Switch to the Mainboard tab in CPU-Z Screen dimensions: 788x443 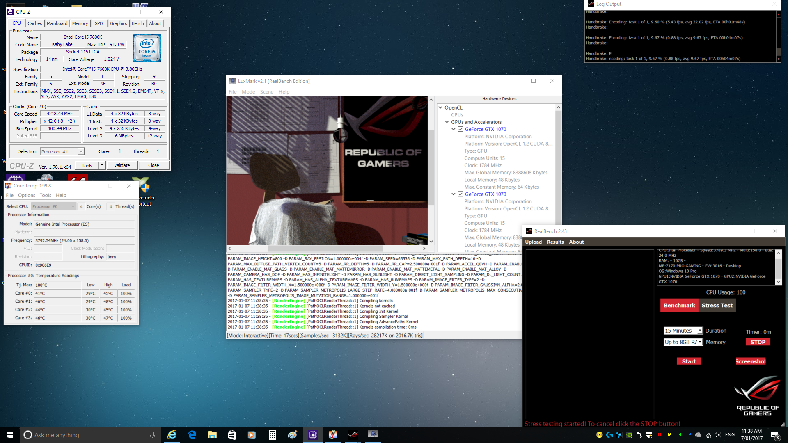coord(57,23)
